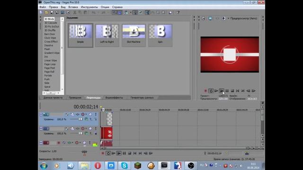
Task: Switch to the Проводник tab
Action: [x=75, y=98]
